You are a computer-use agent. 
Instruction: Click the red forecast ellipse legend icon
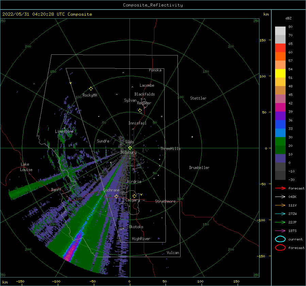280,248
